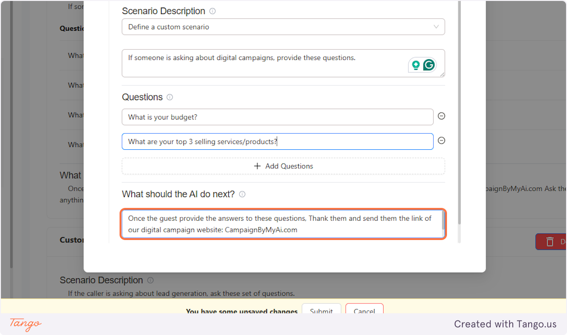Screen dimensions: 567x335
Task: Click the Grammarly lightbulb suggestion icon
Action: click(x=416, y=65)
